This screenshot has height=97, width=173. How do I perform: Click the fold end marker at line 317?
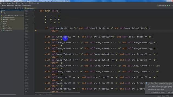[34, 22]
